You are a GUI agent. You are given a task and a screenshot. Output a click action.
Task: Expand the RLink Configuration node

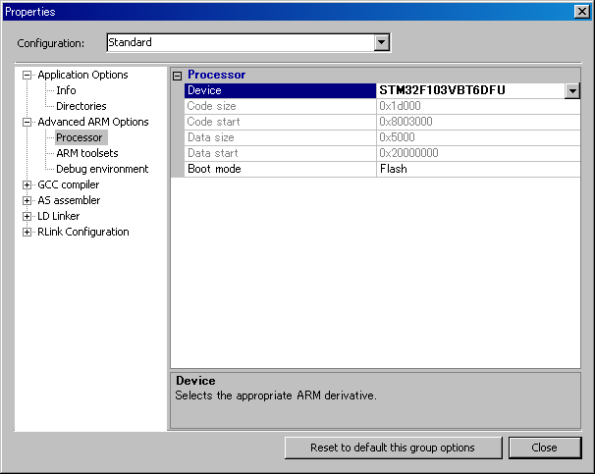27,232
